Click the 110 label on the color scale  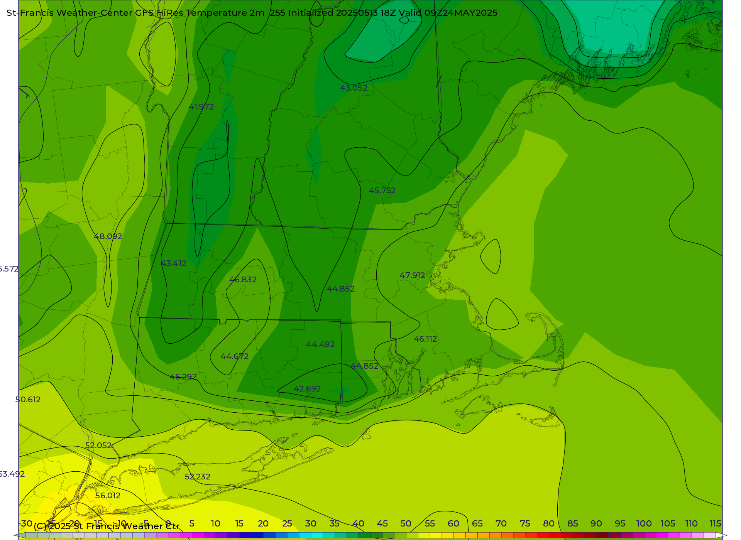[x=692, y=524]
